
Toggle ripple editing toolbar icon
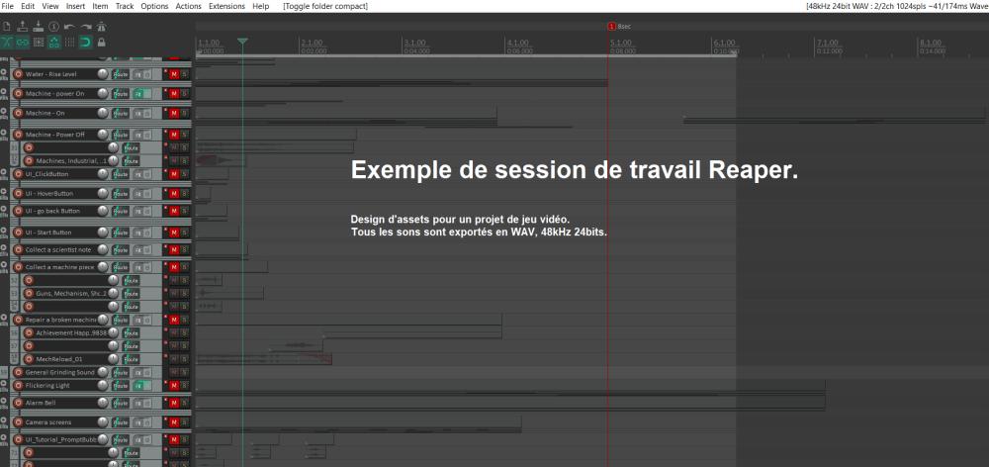tap(39, 43)
